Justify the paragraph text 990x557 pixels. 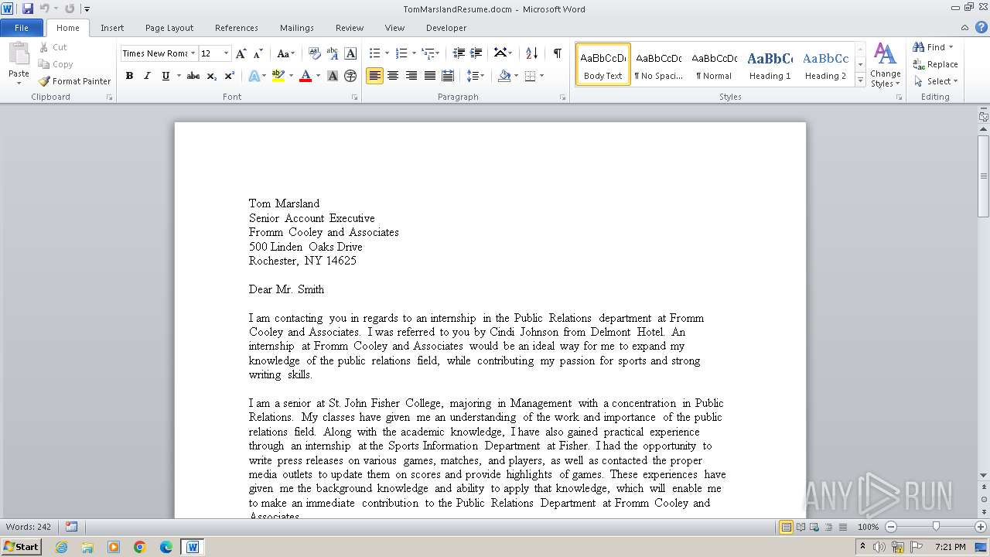coord(429,76)
